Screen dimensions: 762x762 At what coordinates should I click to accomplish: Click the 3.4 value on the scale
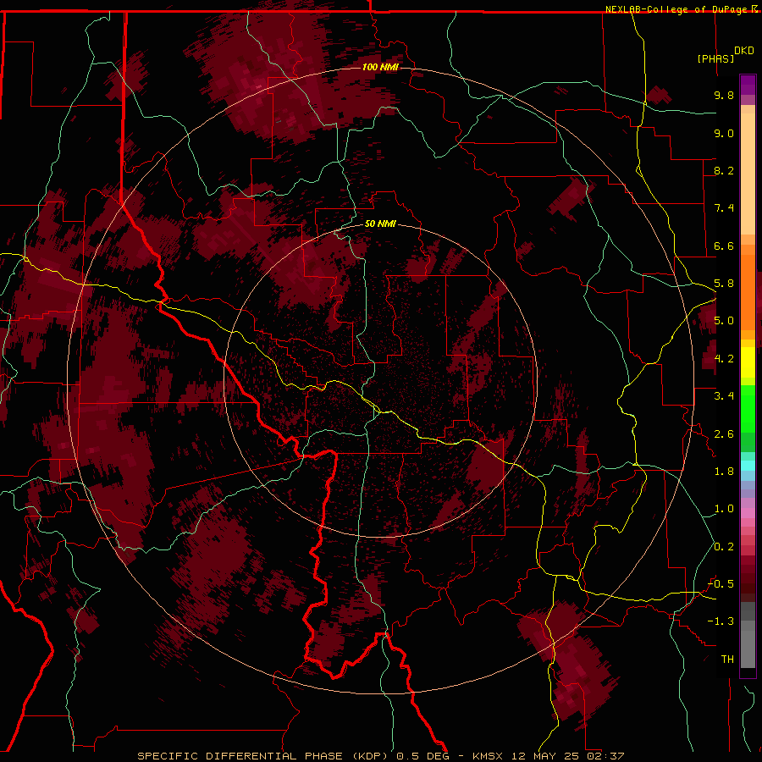click(724, 396)
